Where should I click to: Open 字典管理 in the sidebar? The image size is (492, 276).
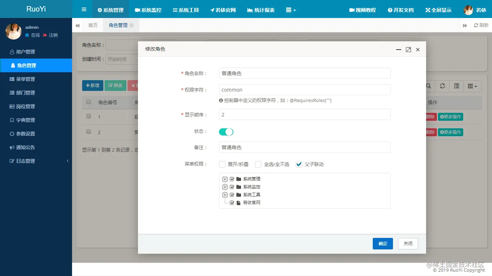pos(36,120)
